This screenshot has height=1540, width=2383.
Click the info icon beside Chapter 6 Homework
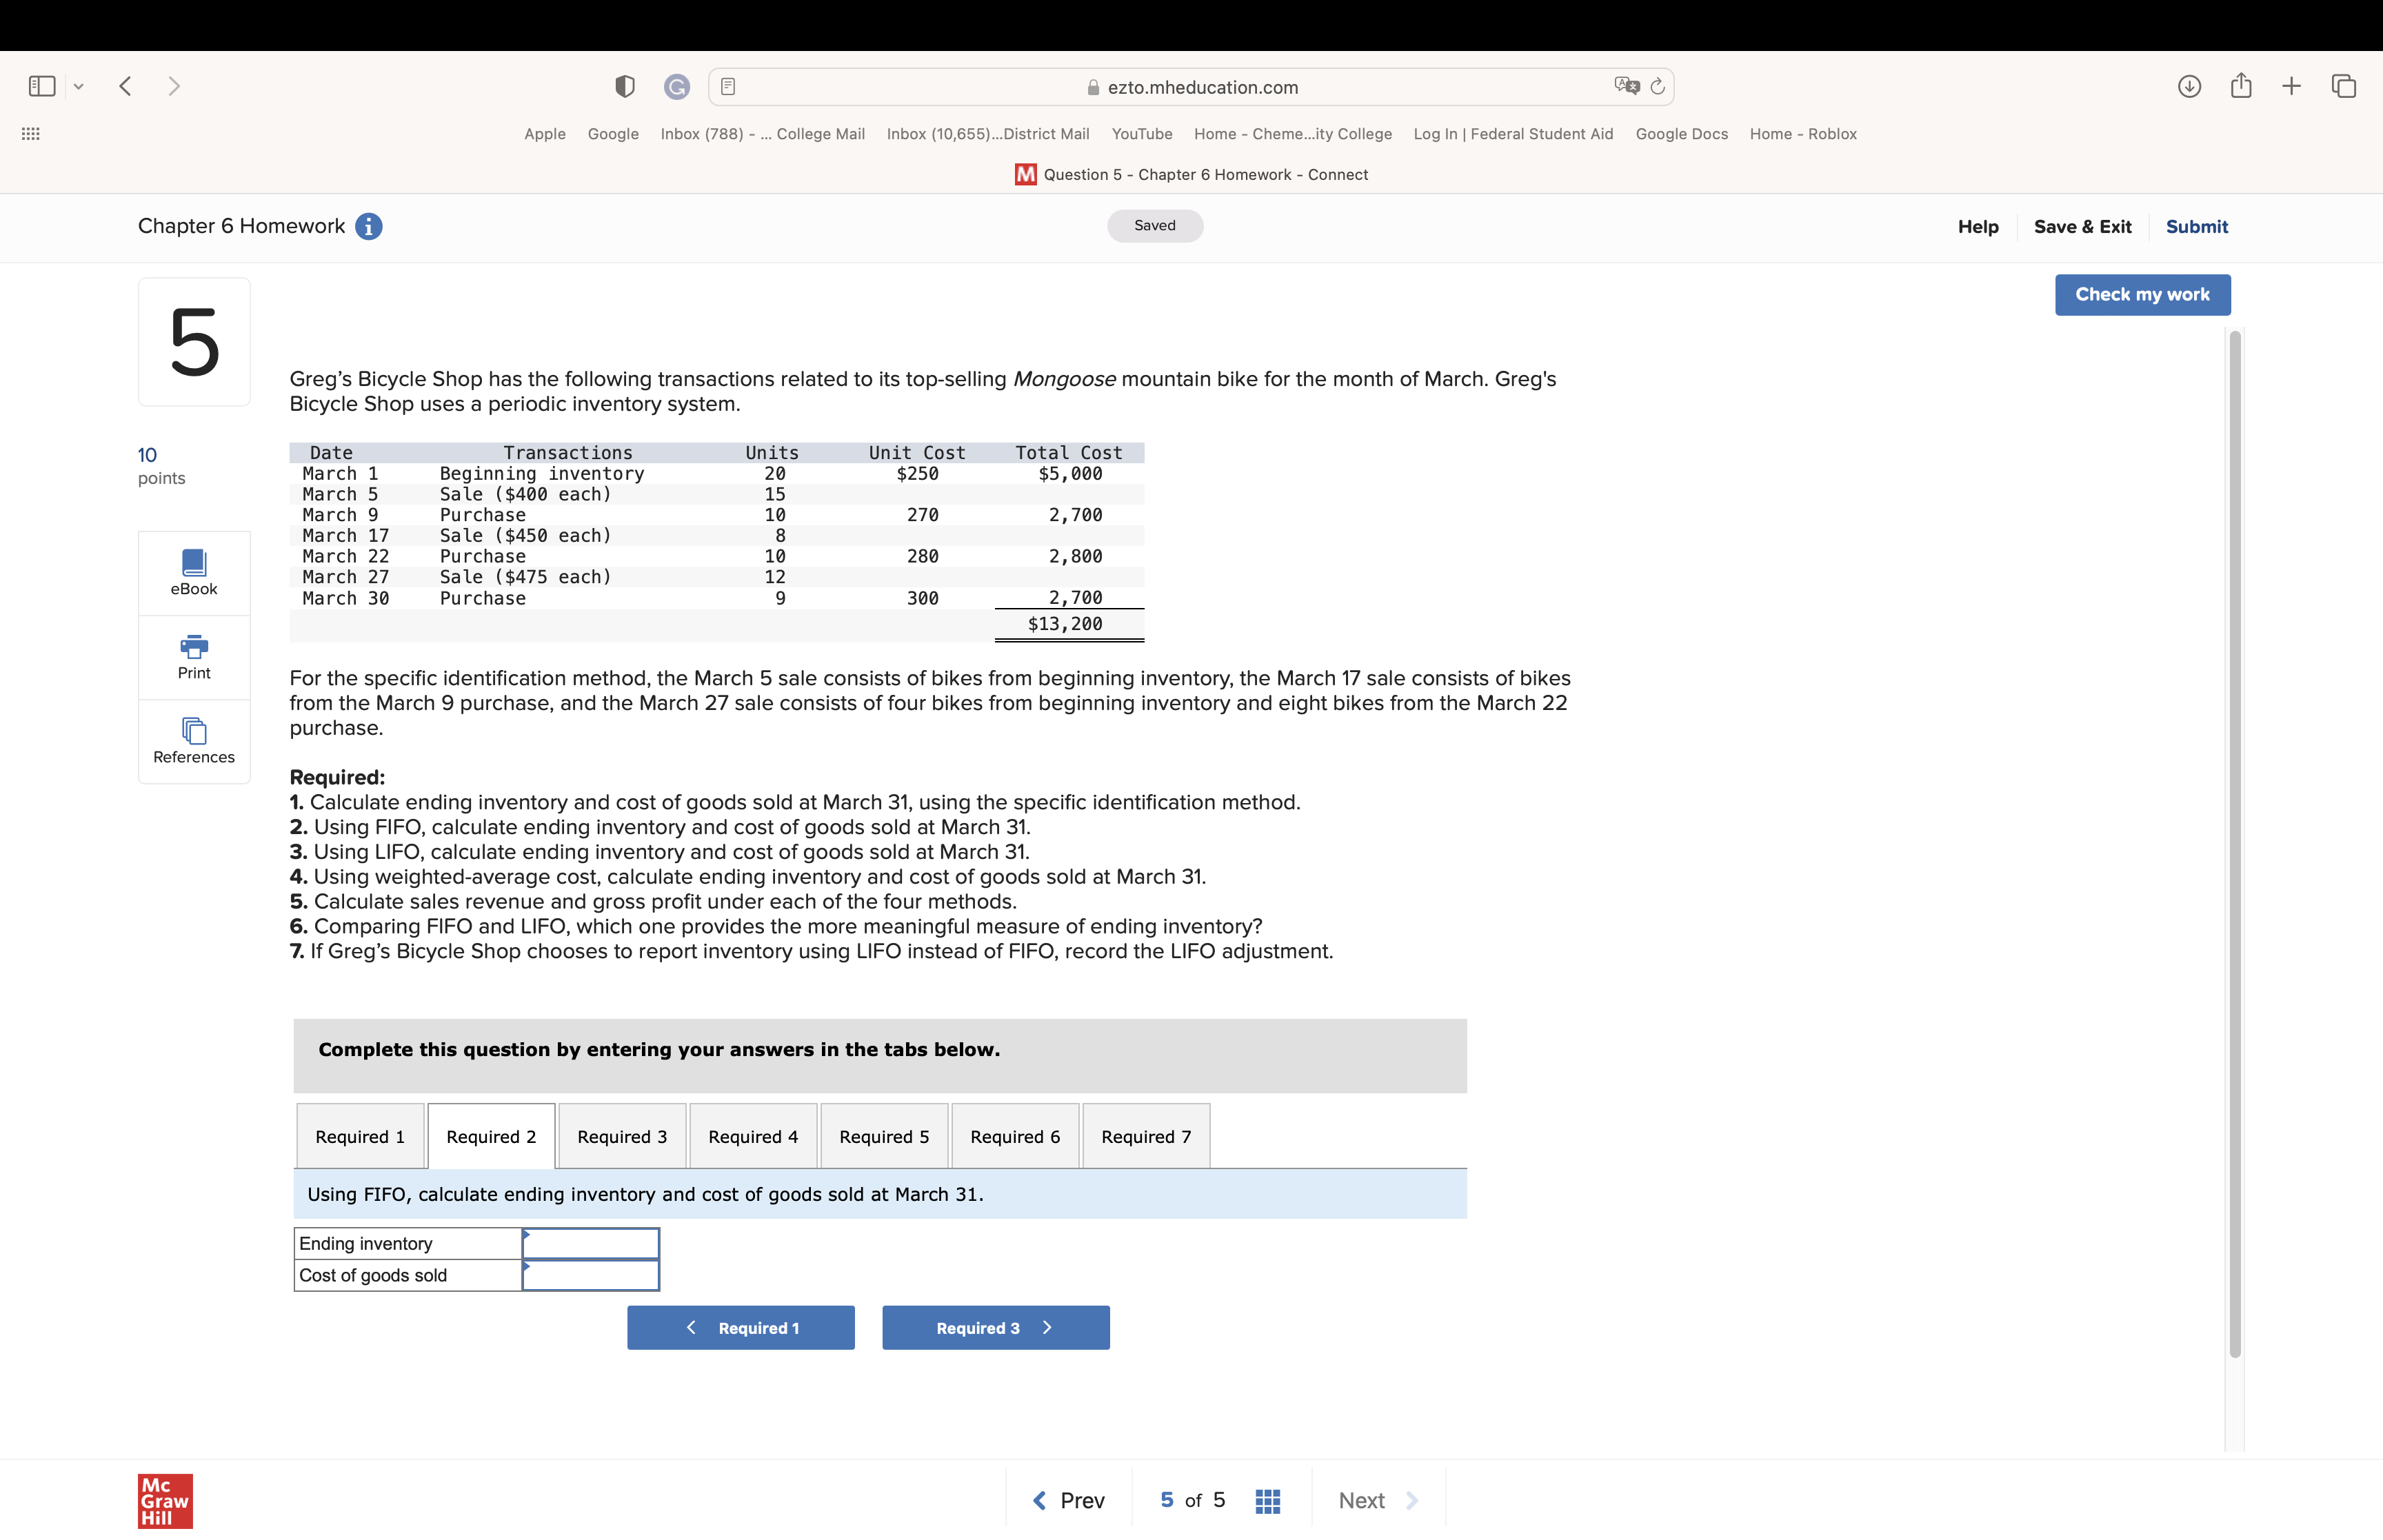pyautogui.click(x=369, y=227)
